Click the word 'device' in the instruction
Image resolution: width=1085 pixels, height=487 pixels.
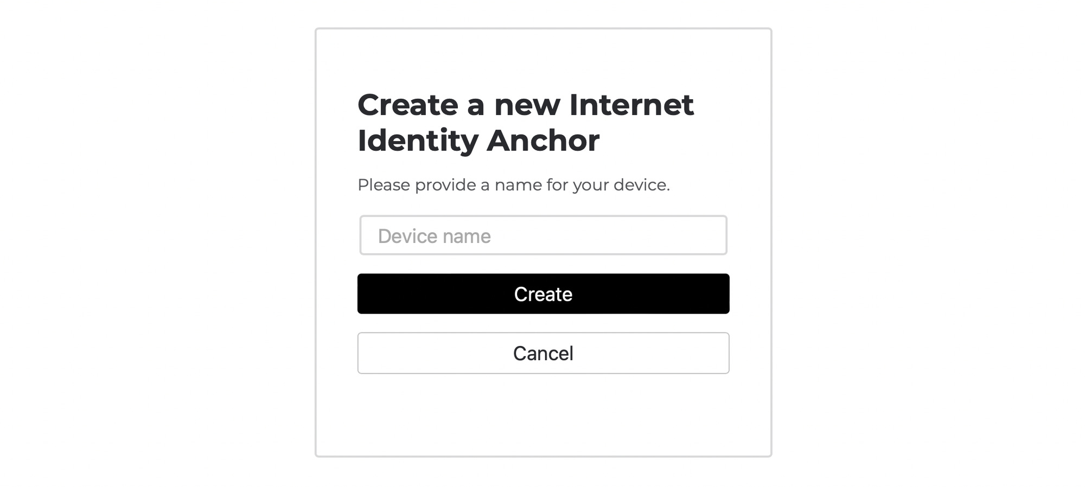point(641,185)
